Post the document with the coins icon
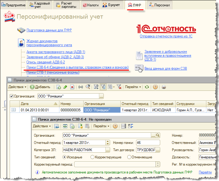219x181 pixels. pyautogui.click(x=80, y=126)
